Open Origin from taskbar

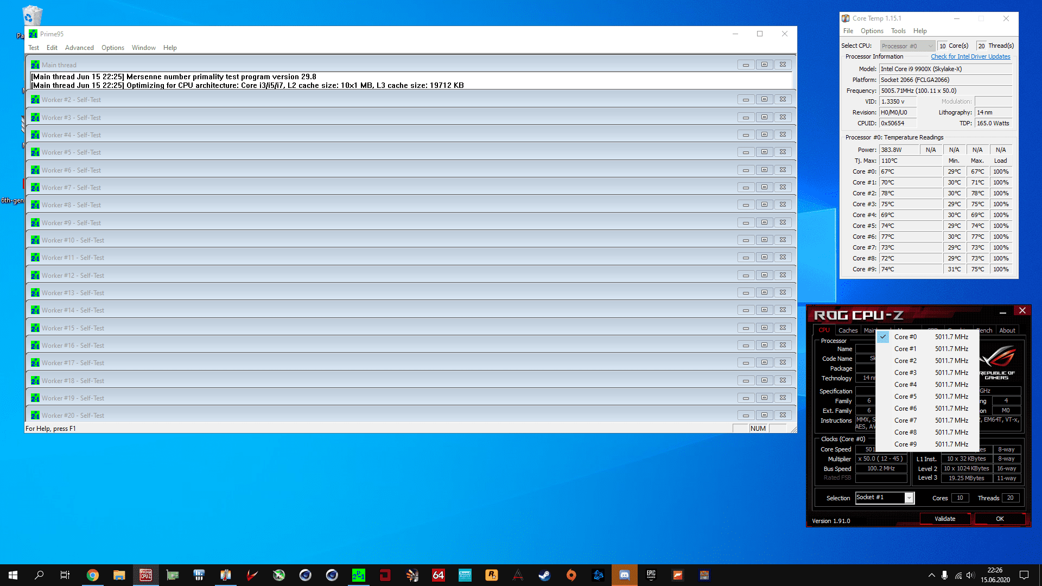point(571,575)
